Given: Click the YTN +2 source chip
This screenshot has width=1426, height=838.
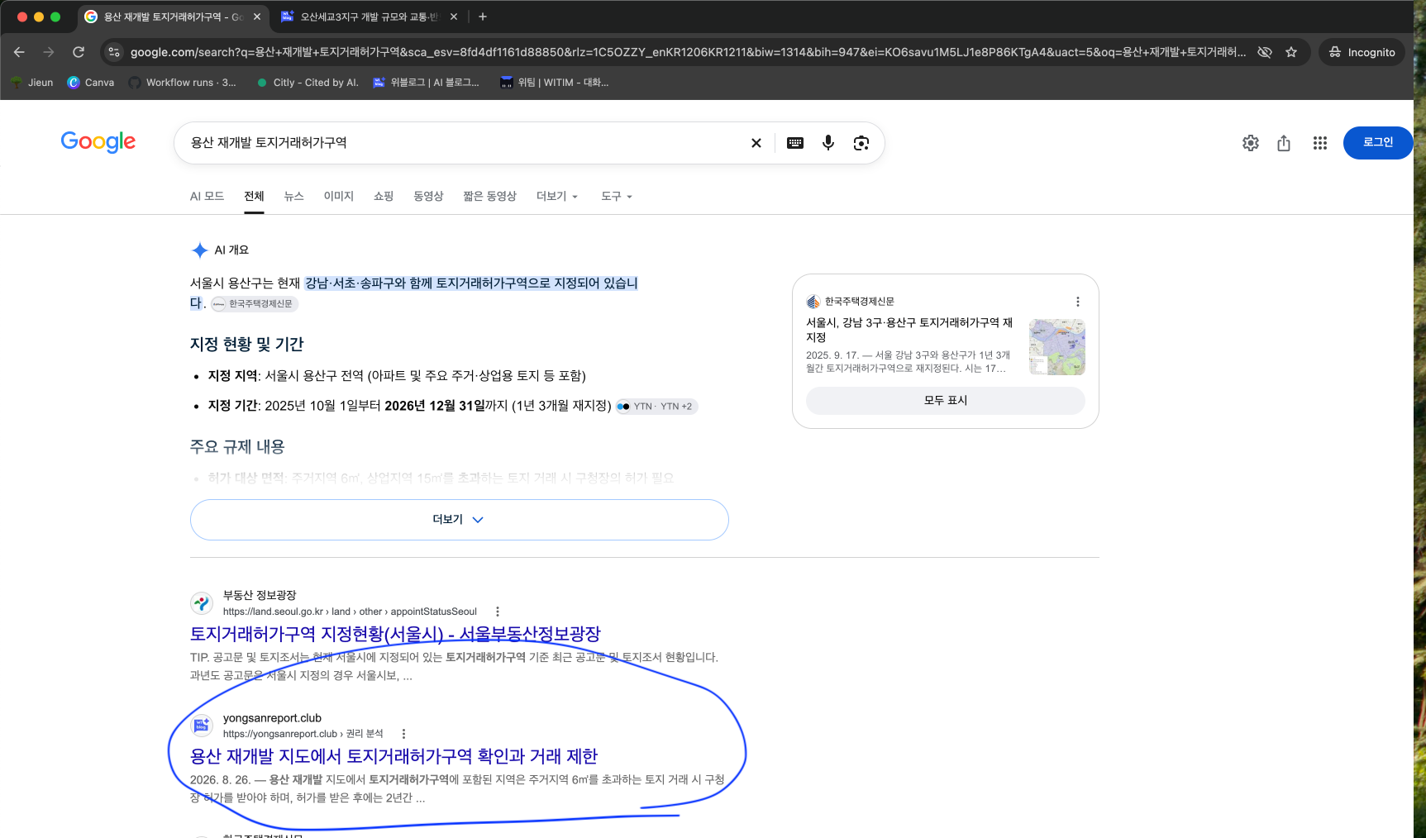Looking at the screenshot, I should click(x=657, y=407).
